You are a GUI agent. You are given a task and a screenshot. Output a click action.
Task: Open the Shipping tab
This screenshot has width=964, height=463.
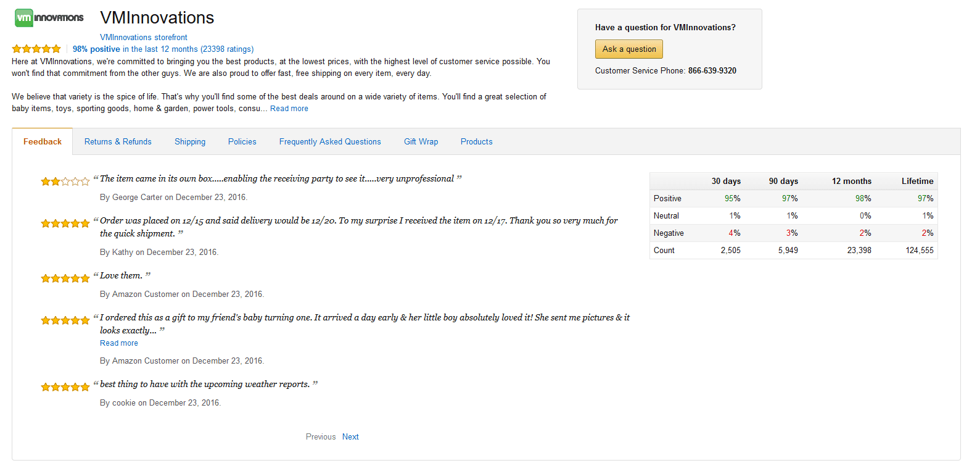pos(189,141)
